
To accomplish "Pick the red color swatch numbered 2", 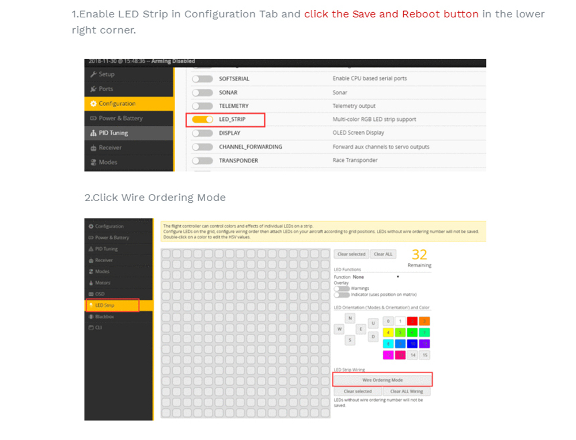I will pyautogui.click(x=412, y=321).
